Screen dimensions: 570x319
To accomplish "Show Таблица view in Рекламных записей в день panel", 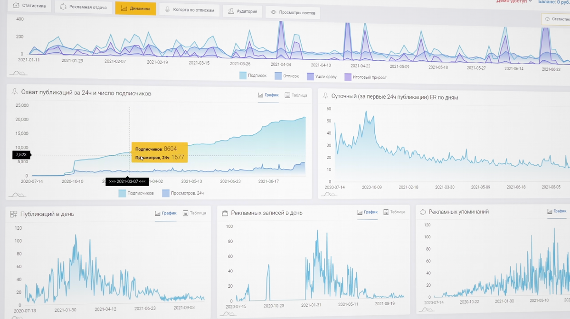I will (x=394, y=212).
